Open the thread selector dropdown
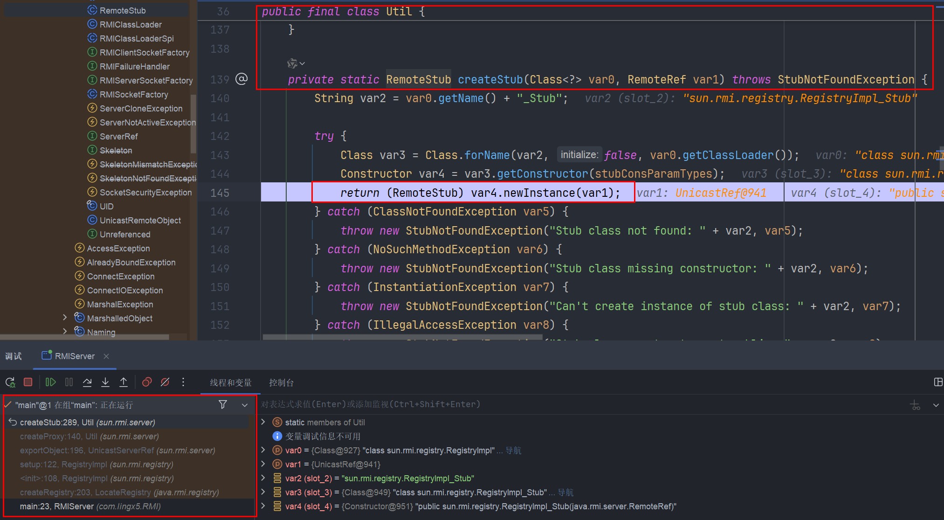Screen dimensions: 944x520 click(x=245, y=405)
